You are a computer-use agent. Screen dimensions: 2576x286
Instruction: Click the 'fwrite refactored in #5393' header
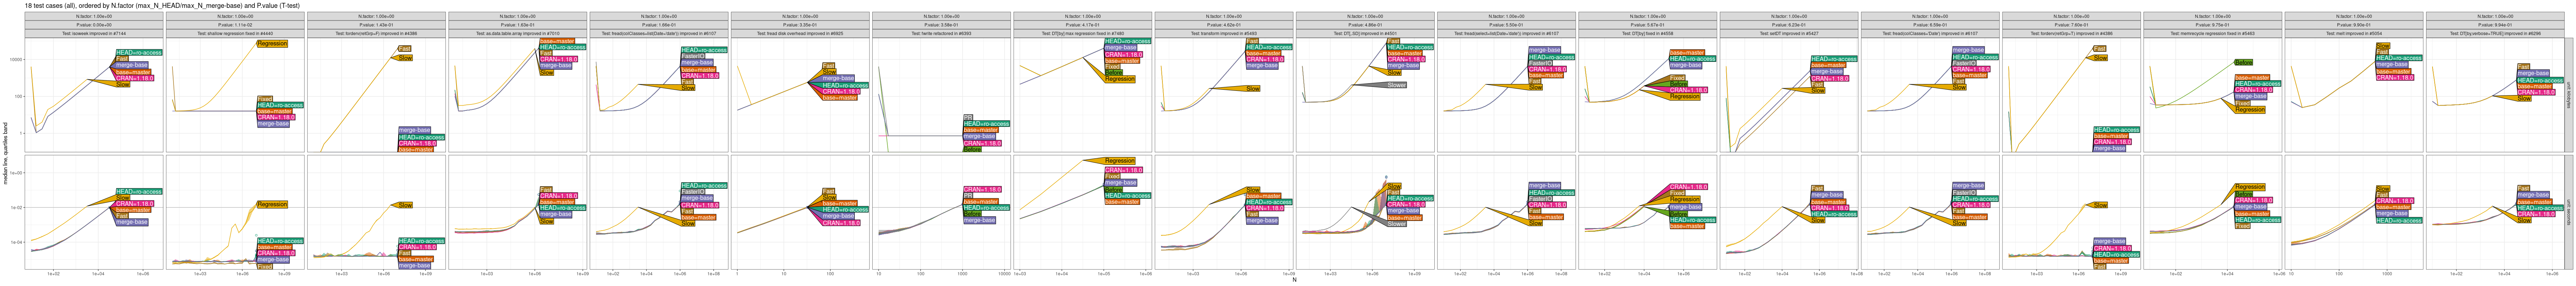[x=941, y=33]
